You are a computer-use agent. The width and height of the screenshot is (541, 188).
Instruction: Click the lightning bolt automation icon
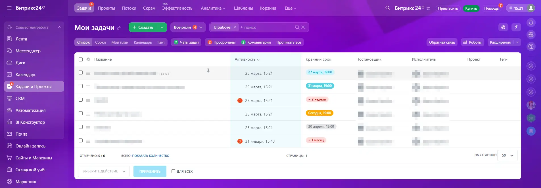[516, 27]
